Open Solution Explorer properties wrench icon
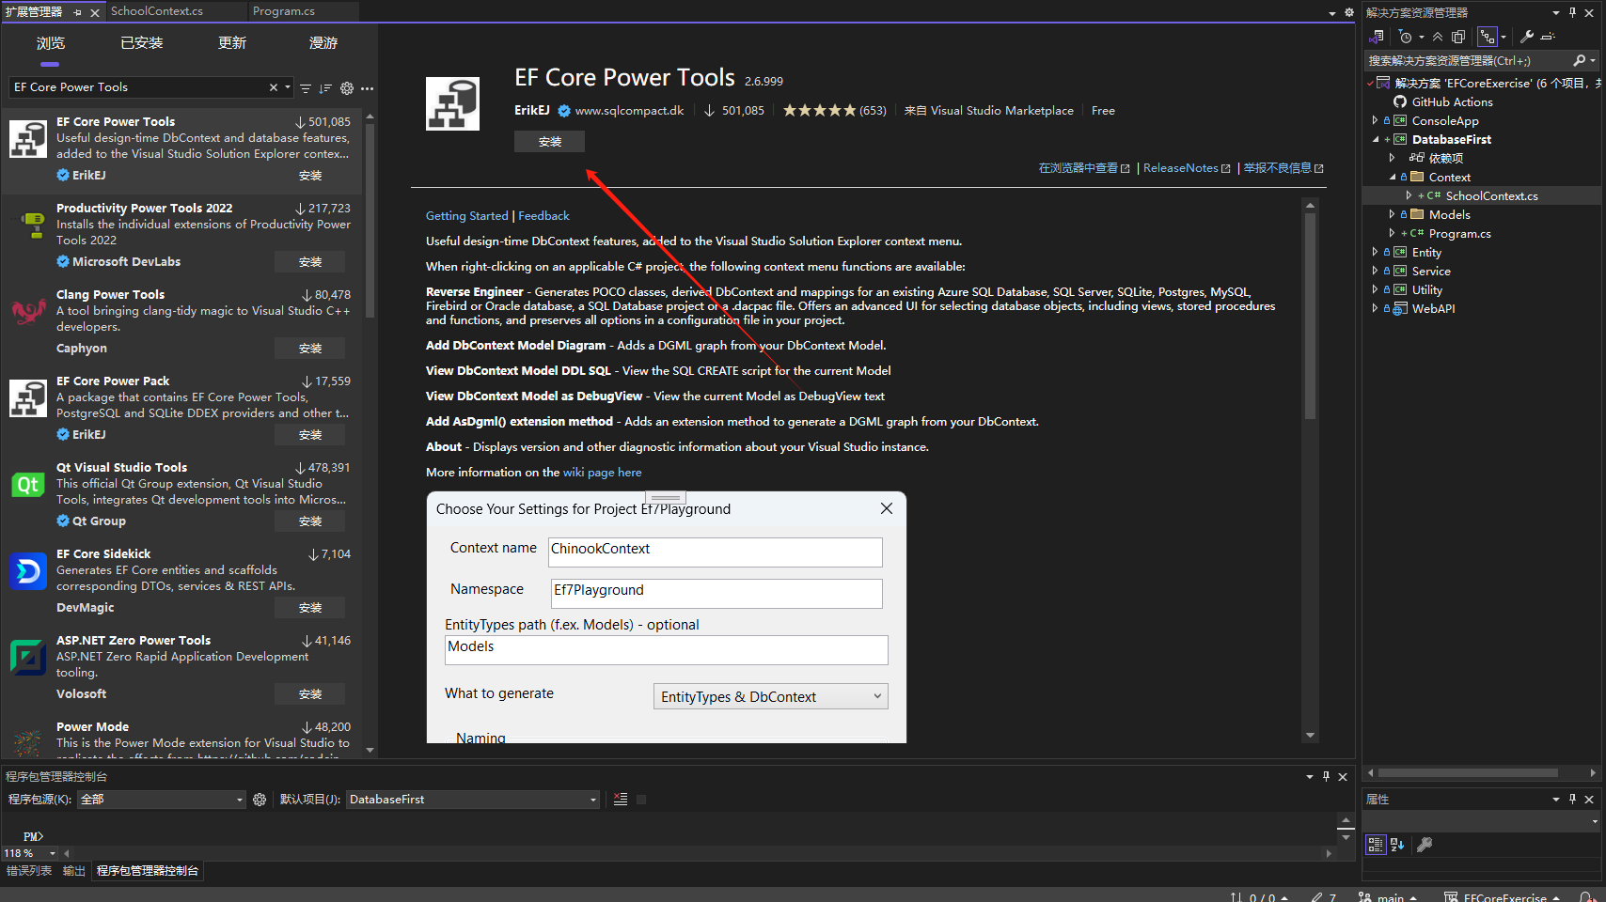 [1527, 37]
